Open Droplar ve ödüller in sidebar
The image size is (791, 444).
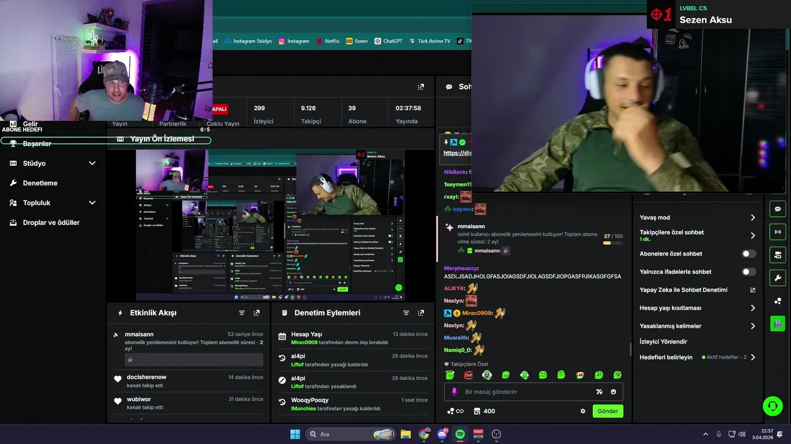tap(52, 223)
